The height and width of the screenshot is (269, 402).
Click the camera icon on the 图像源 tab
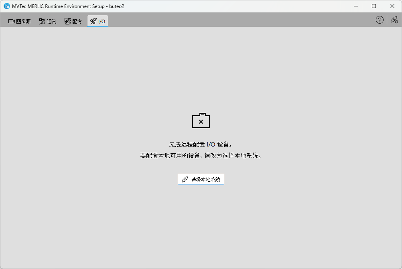(x=11, y=21)
